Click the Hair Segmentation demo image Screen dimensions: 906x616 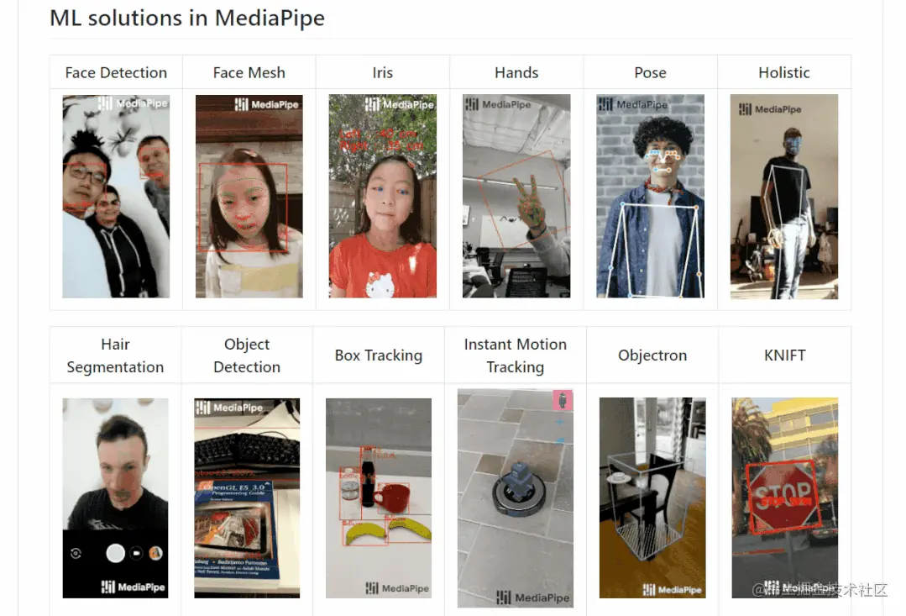pyautogui.click(x=116, y=498)
